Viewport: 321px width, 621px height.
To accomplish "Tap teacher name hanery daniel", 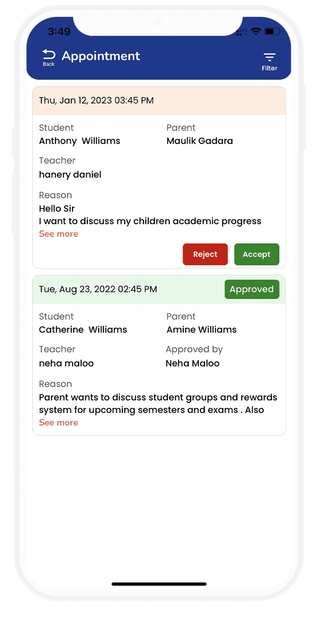I will (70, 175).
